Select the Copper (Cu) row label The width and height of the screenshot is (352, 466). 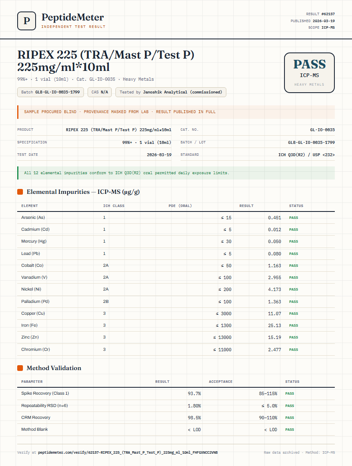point(33,313)
